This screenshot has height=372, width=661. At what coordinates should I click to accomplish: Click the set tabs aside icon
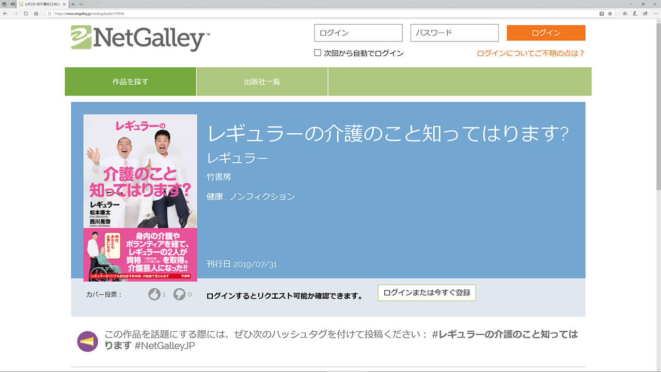pos(12,4)
